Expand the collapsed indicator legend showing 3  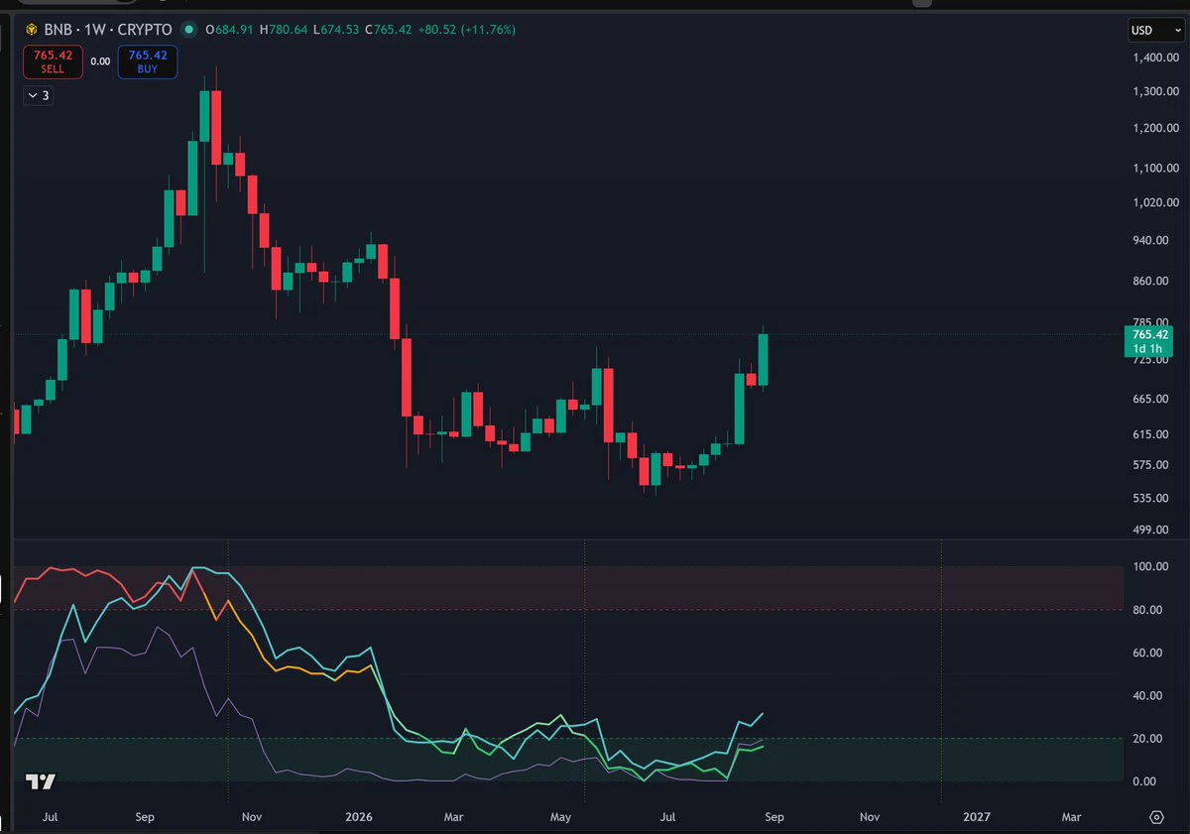(x=39, y=95)
